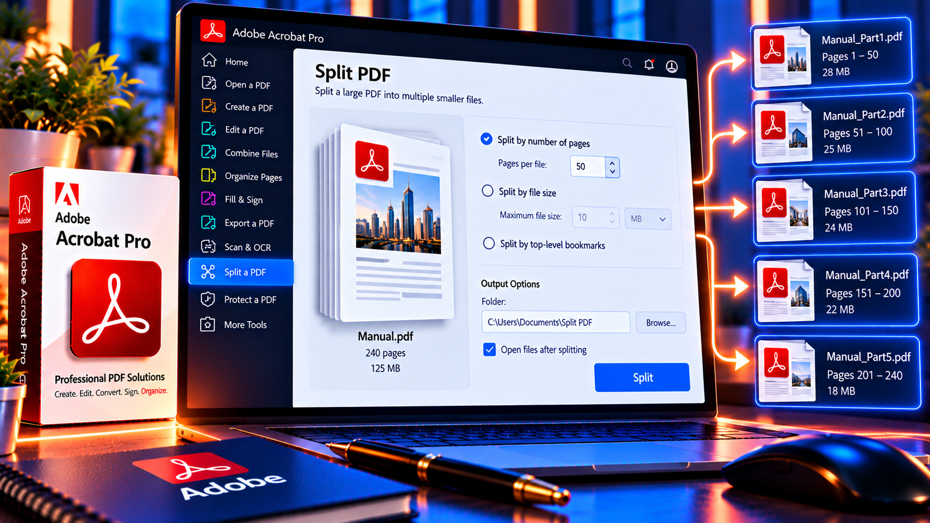Click the Protect a PDF shield icon

[x=207, y=299]
